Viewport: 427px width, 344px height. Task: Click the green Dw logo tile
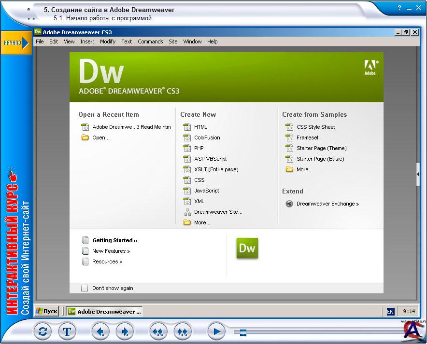tap(247, 248)
